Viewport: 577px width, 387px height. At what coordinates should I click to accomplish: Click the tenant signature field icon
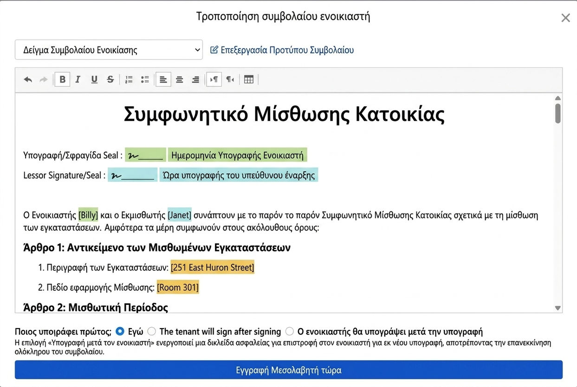[x=145, y=155]
